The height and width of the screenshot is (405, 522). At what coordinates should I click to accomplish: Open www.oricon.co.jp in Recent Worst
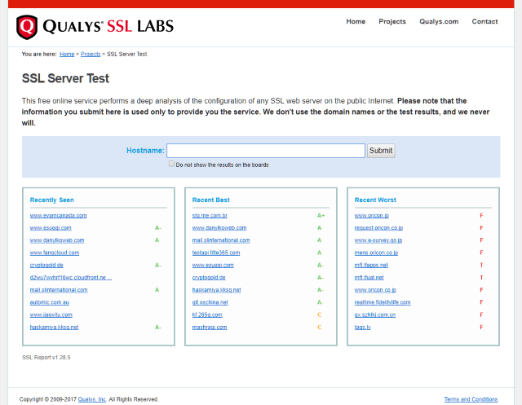(375, 290)
